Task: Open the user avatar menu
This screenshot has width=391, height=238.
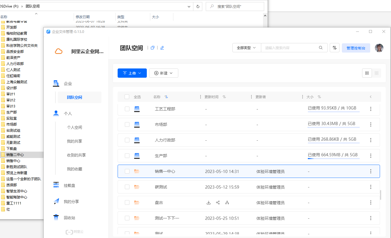Action: tap(379, 48)
